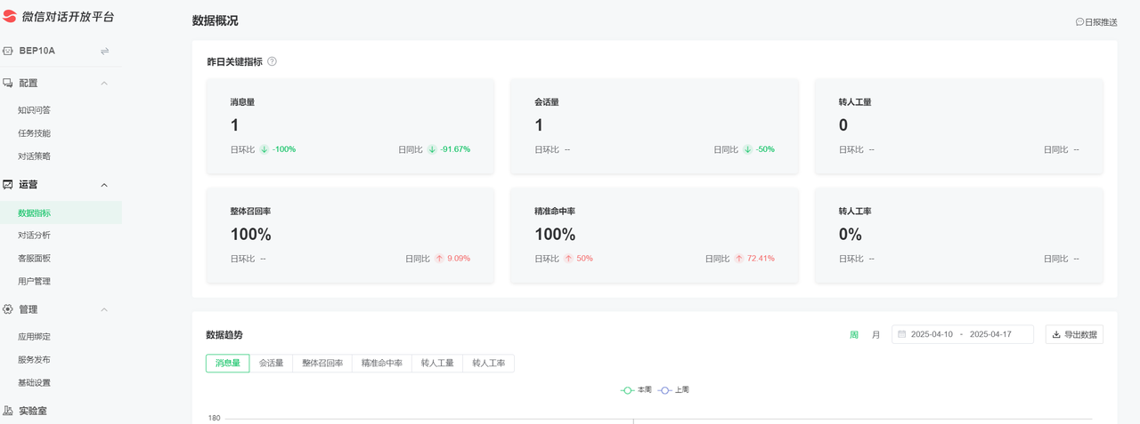The image size is (1140, 424).
Task: Click the 转人工量 metric card title
Action: (855, 102)
